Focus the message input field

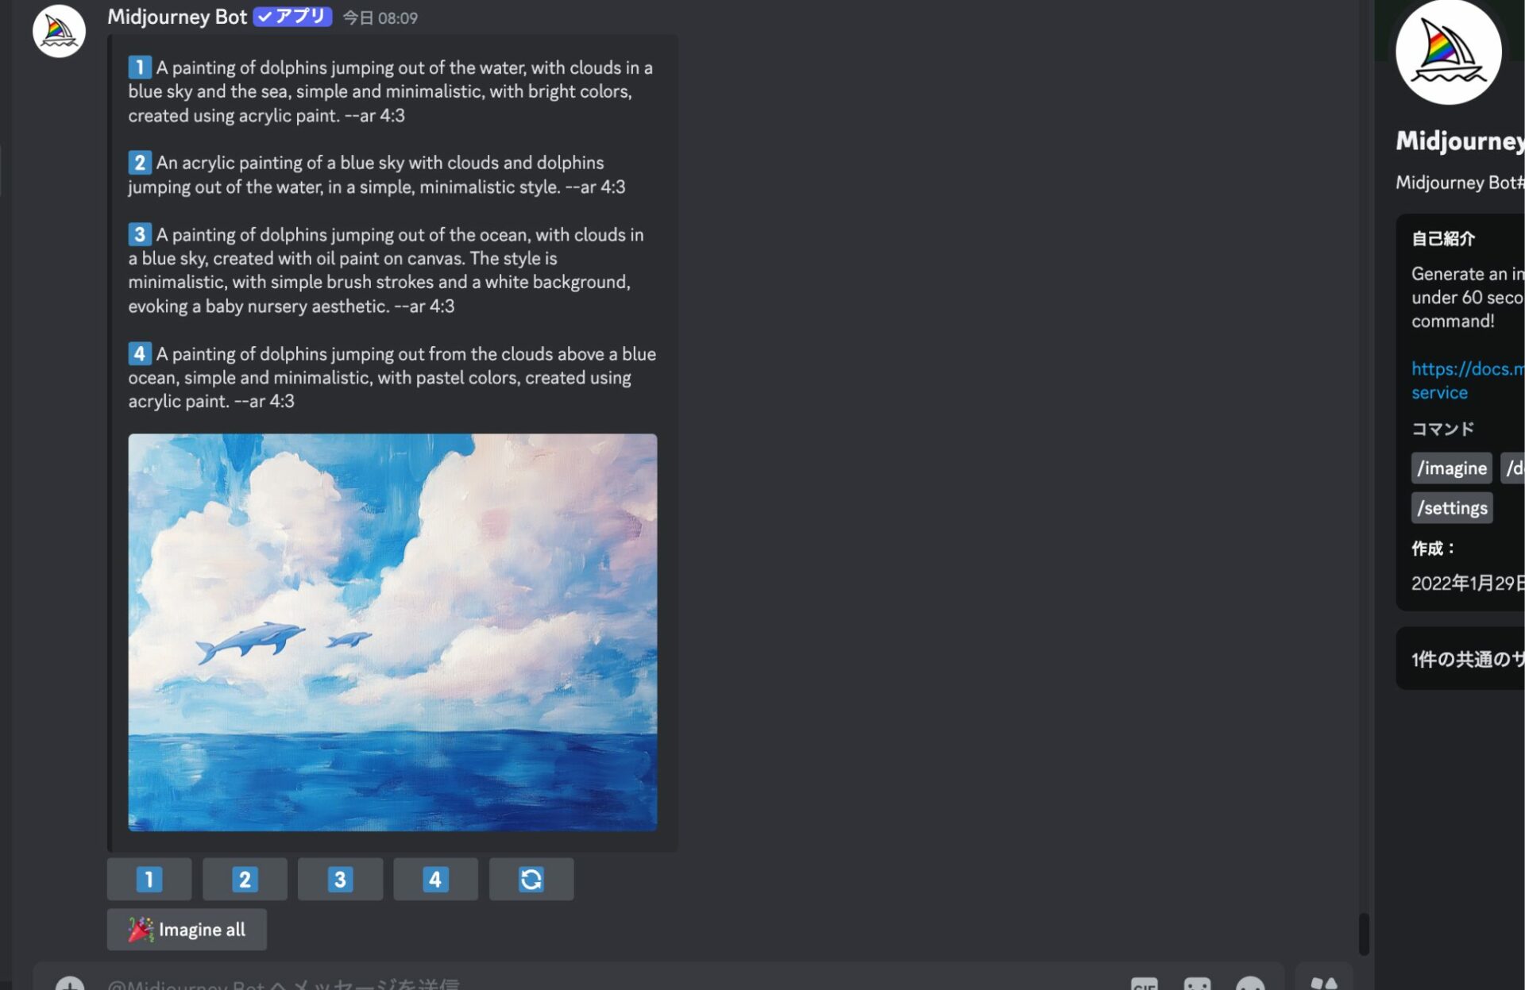pos(556,984)
